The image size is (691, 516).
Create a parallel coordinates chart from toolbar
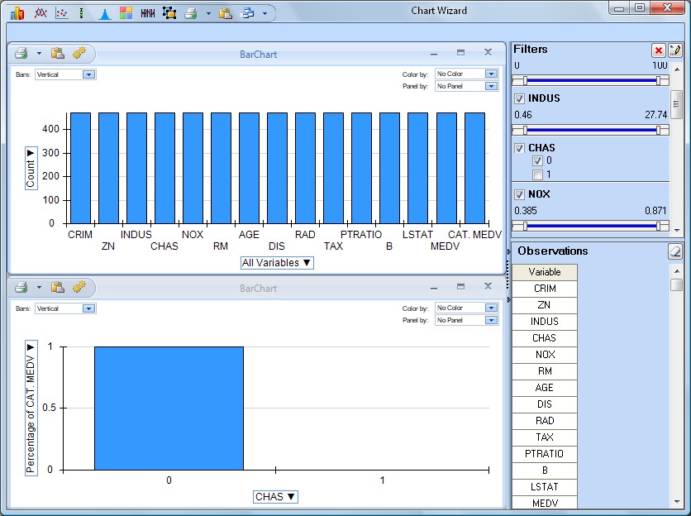(148, 13)
